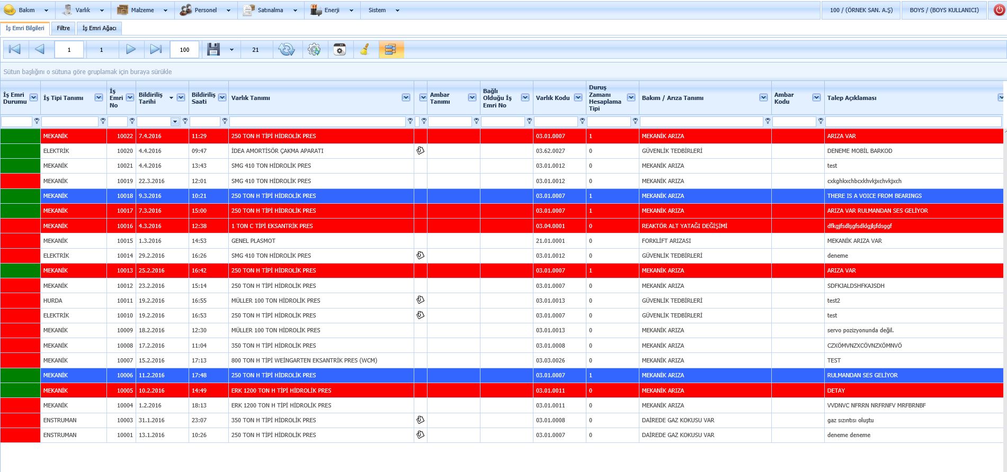Go to the previous page arrow

40,49
